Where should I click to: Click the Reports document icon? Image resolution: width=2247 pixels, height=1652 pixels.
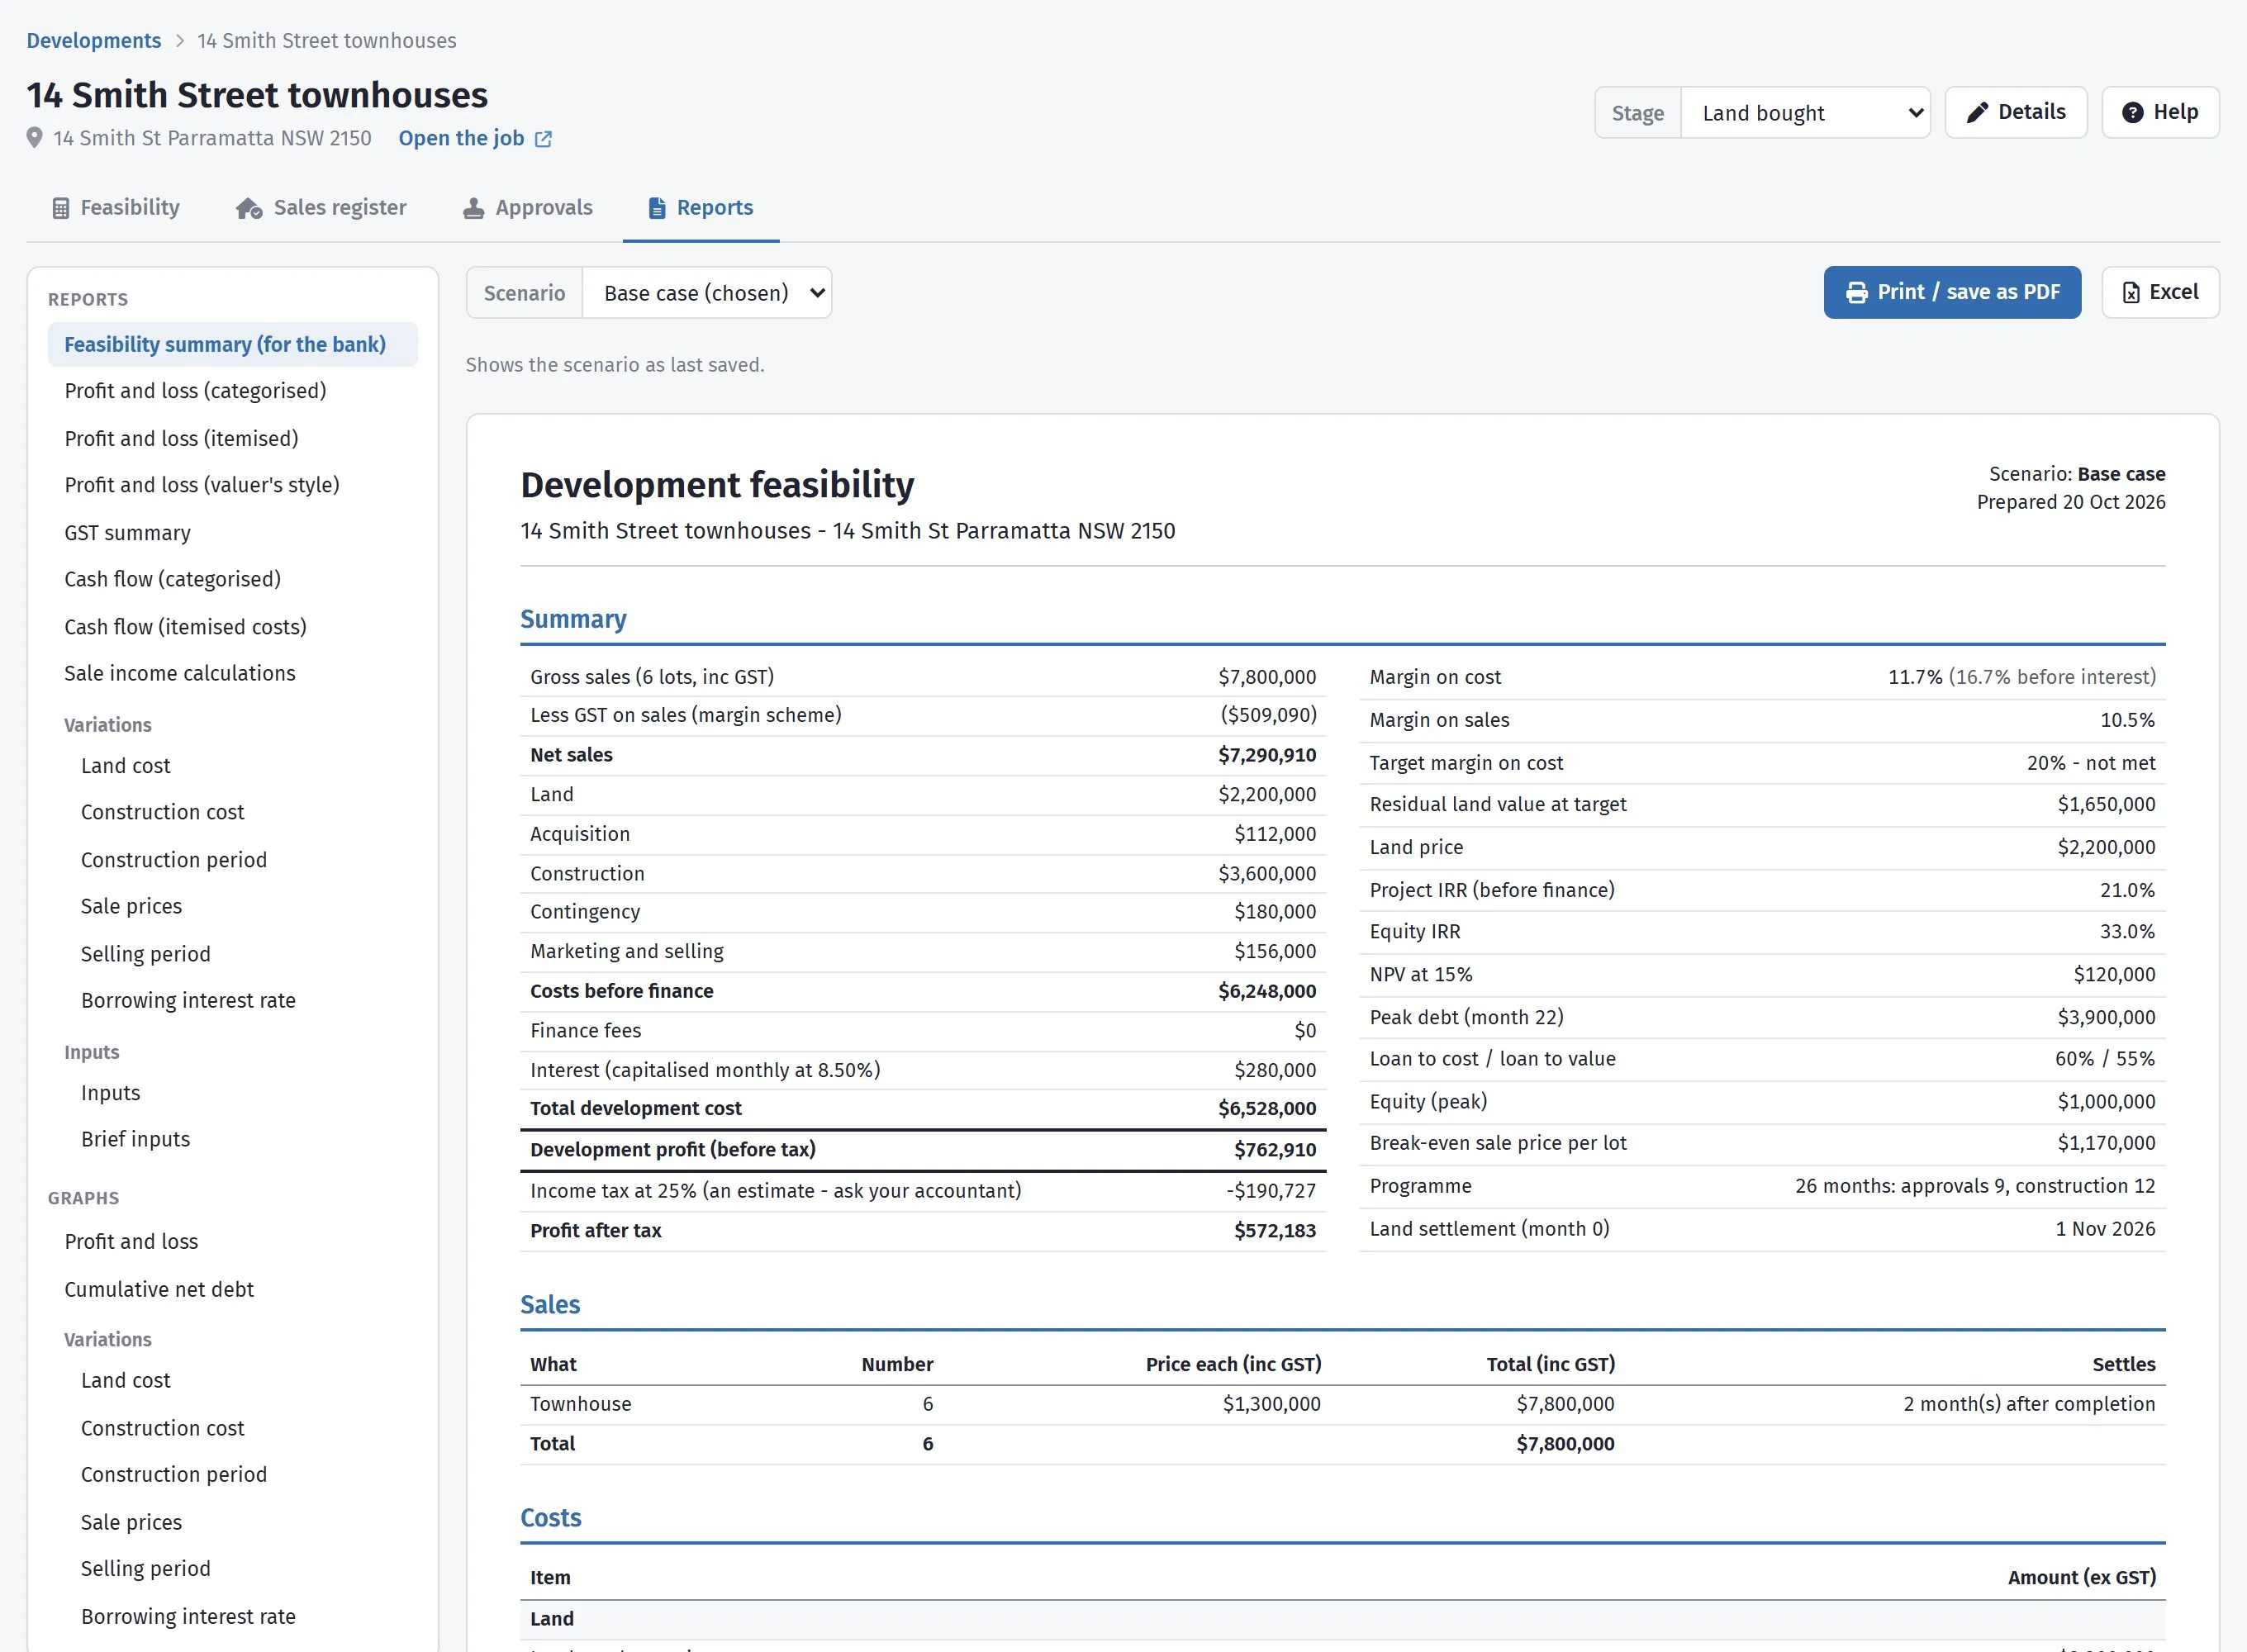tap(657, 208)
